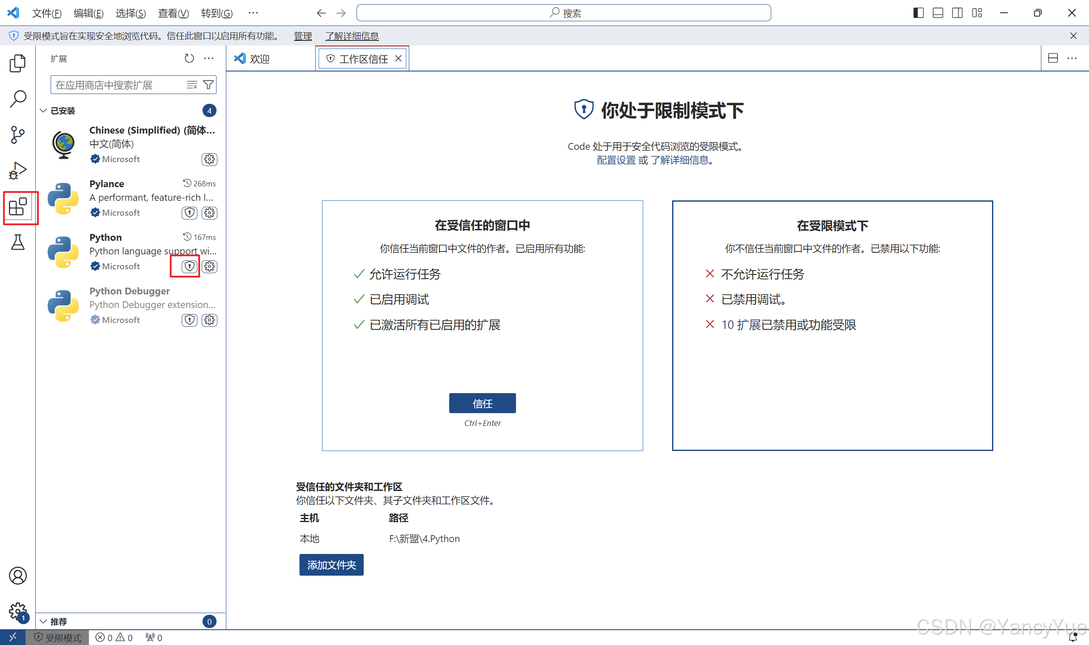
Task: Open the Run and Debug view
Action: coord(17,170)
